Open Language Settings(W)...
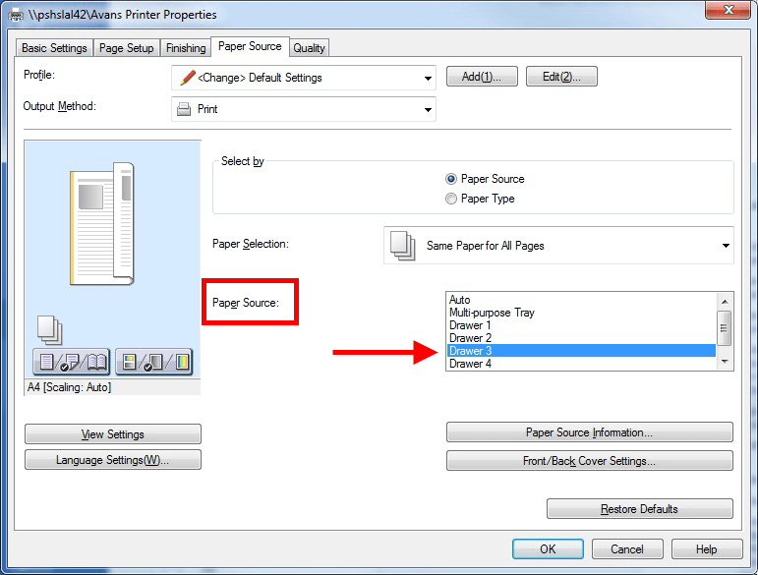758x575 pixels. [113, 460]
